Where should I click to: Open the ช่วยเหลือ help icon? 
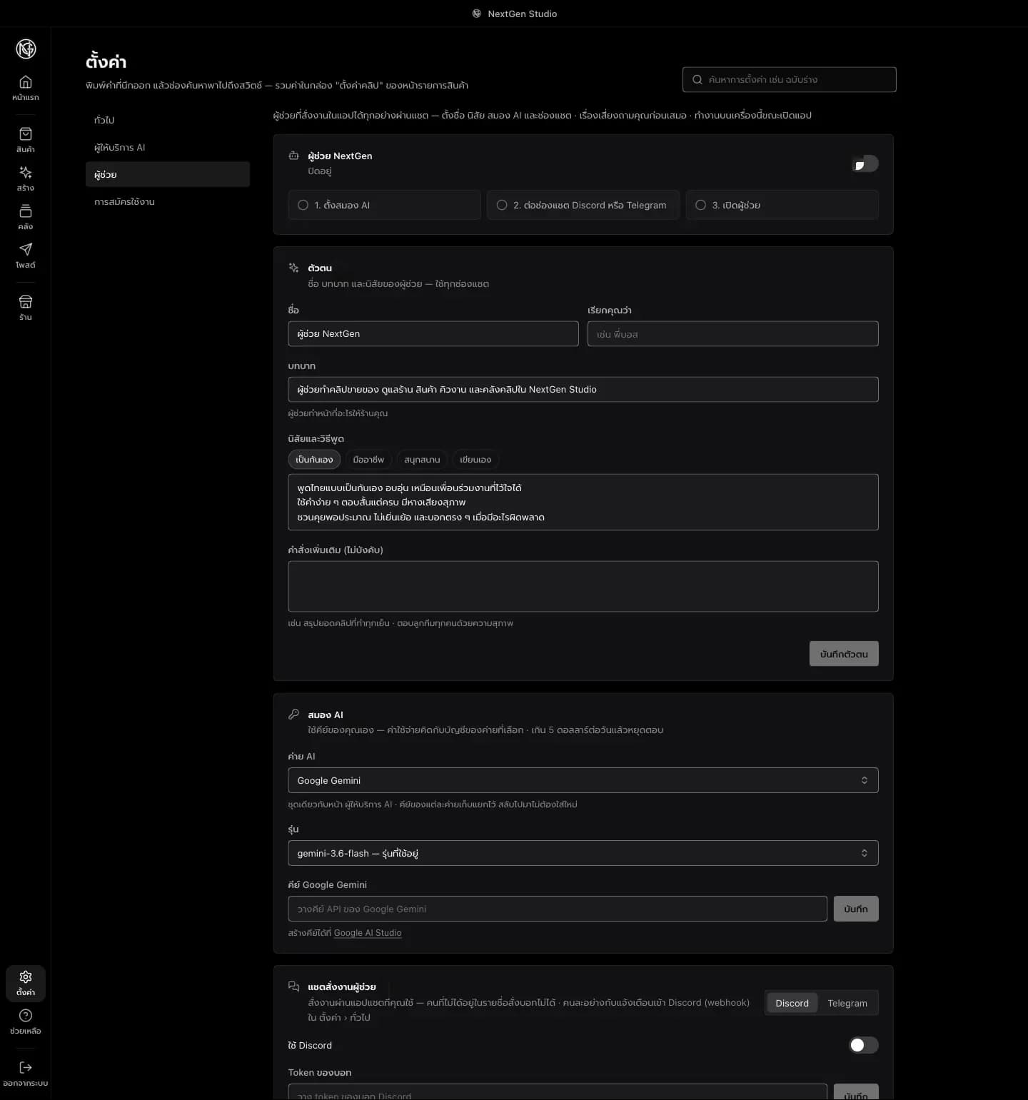tap(26, 1015)
